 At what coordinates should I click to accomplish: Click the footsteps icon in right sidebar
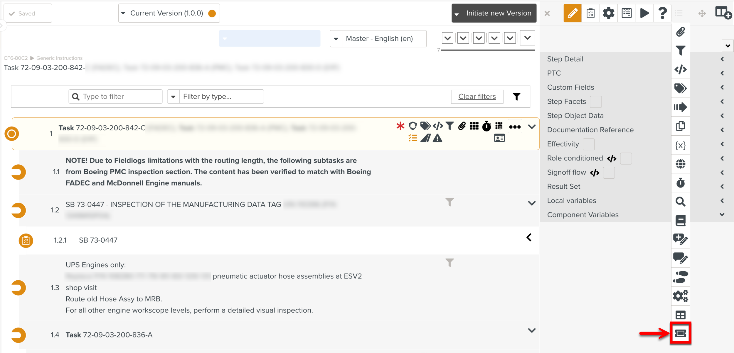point(680,277)
